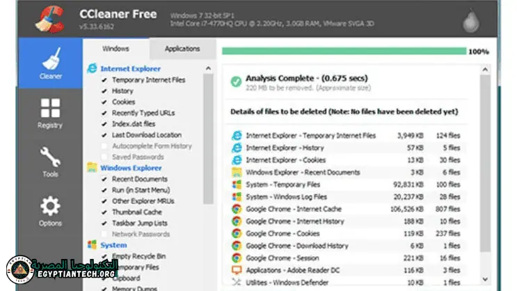Toggle Thumbnail Cache checkbox
The width and height of the screenshot is (517, 291).
(104, 212)
